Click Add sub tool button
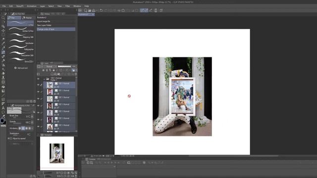 click(x=21, y=68)
